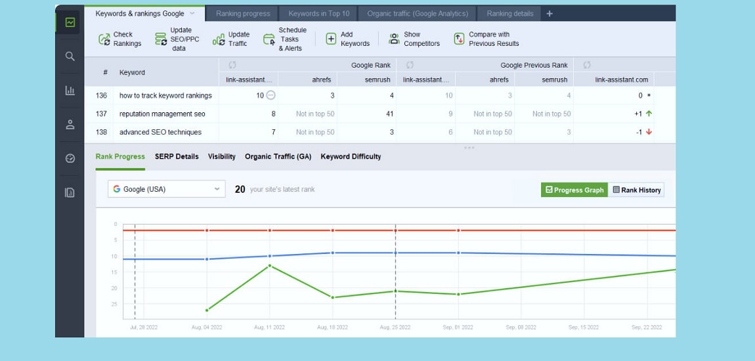This screenshot has height=361, width=755.
Task: Click refresh icon in the difference column header
Action: pos(587,65)
